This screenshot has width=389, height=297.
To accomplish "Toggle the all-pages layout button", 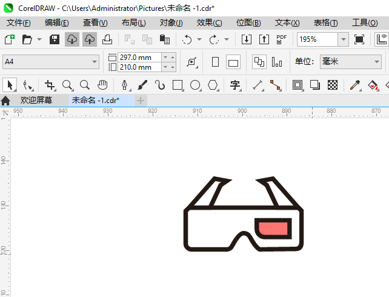I will (x=259, y=62).
